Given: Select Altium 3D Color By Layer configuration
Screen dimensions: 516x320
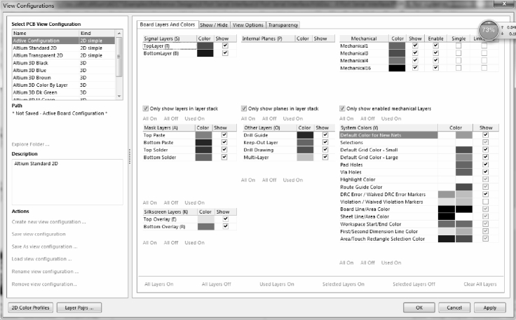Looking at the screenshot, I should [x=64, y=85].
